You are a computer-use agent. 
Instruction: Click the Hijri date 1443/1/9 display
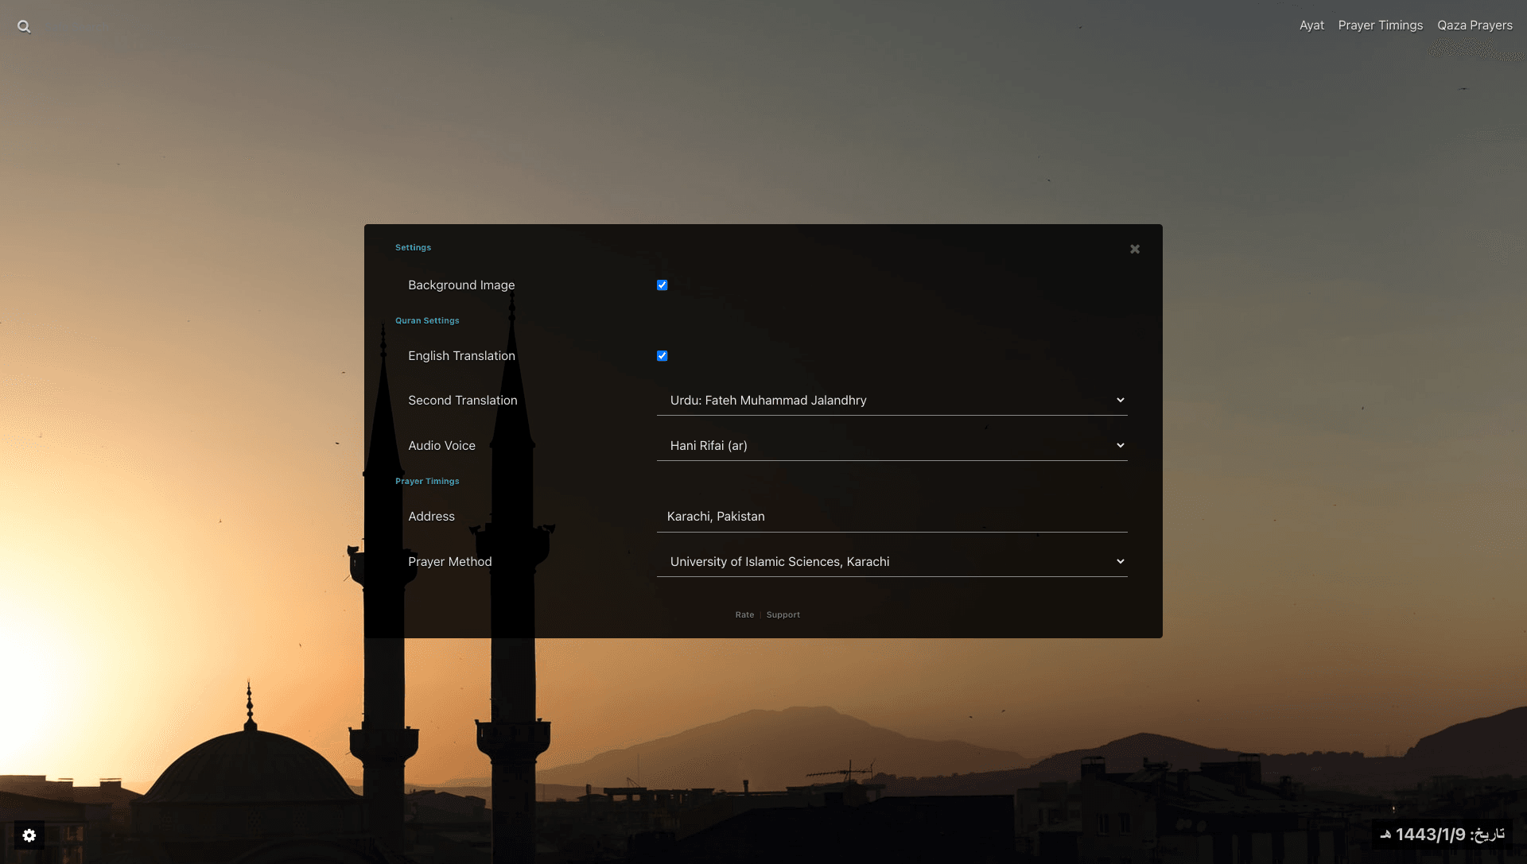click(1441, 835)
